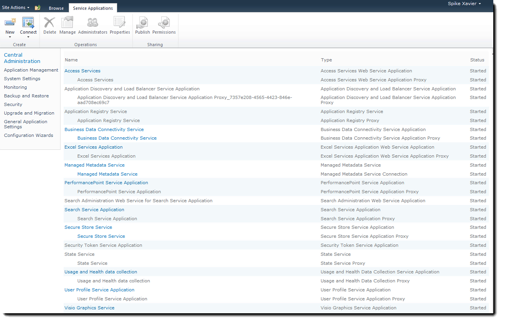Select the indented Access Services proxy row
505x325 pixels.
(x=276, y=80)
